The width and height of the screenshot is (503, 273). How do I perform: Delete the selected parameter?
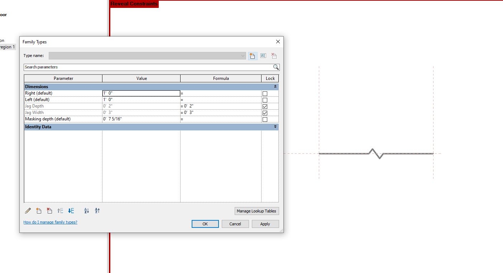pyautogui.click(x=49, y=211)
